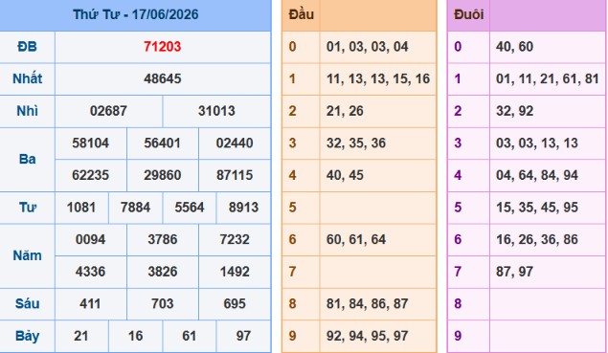The height and width of the screenshot is (353, 608).
Task: Select second prize number 02687
Action: pyautogui.click(x=108, y=111)
